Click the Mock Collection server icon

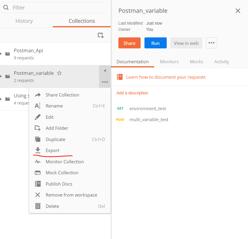click(38, 173)
